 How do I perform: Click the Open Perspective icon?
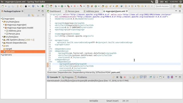[x=174, y=6]
